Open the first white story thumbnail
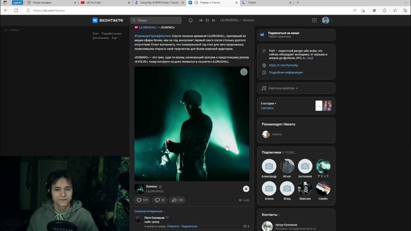Screen dimensions: 411x231 coord(319,106)
